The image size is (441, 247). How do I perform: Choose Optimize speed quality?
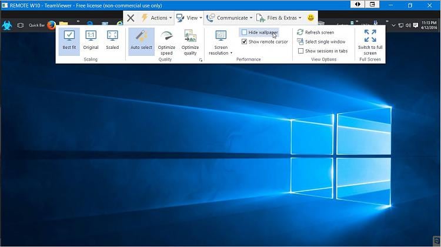click(166, 42)
